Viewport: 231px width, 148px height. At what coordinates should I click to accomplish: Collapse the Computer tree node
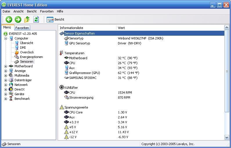(6, 38)
